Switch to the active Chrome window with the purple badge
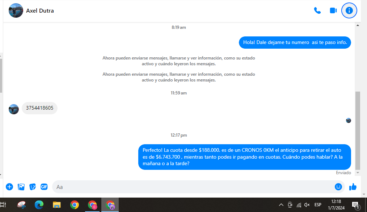Viewport: 367px width, 212px height. (x=110, y=205)
